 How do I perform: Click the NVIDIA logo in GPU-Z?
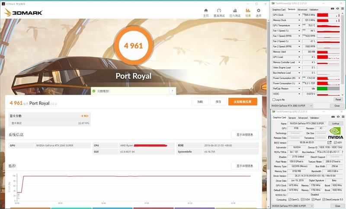point(336,133)
